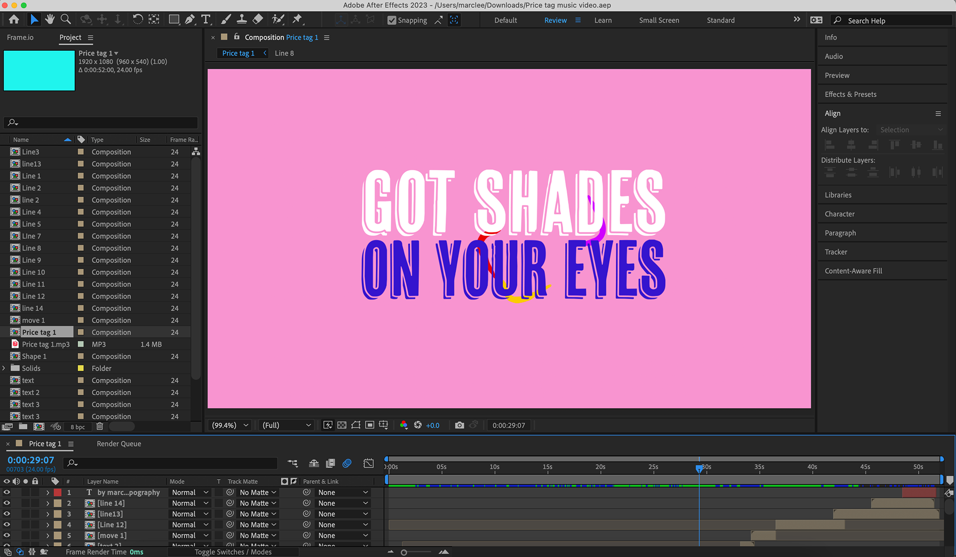Create a new composition icon
The height and width of the screenshot is (557, 956).
coord(39,427)
